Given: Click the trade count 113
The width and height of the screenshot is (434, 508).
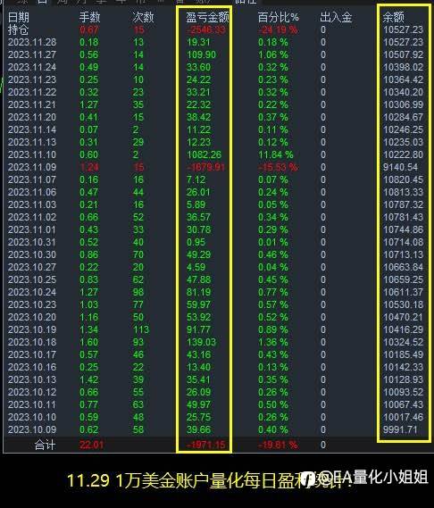Looking at the screenshot, I should 141,329.
